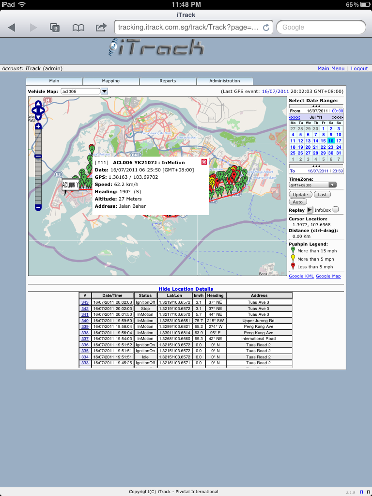This screenshot has height=496, width=372.
Task: Click the Update button
Action: [300, 194]
